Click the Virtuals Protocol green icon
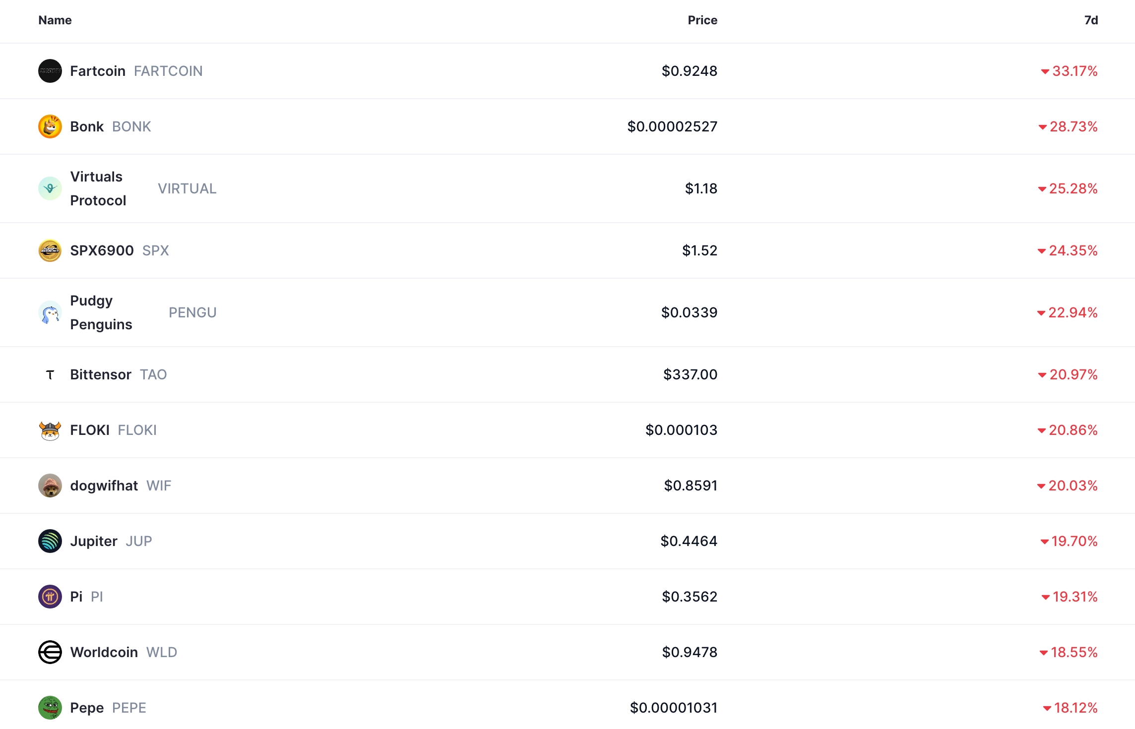The width and height of the screenshot is (1135, 729). click(x=50, y=188)
